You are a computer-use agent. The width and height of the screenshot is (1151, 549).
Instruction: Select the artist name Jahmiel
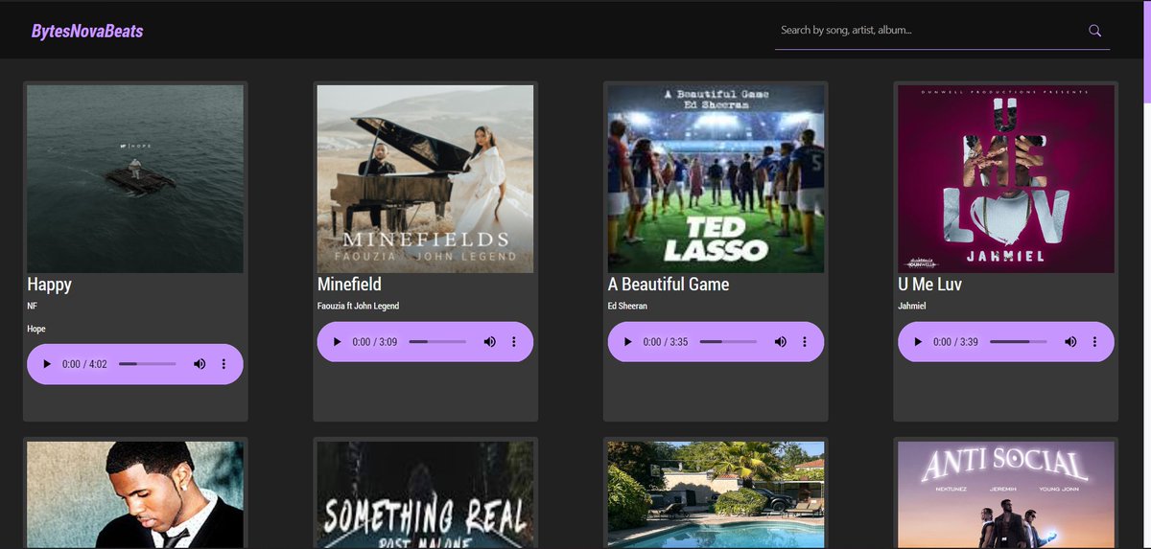[912, 306]
